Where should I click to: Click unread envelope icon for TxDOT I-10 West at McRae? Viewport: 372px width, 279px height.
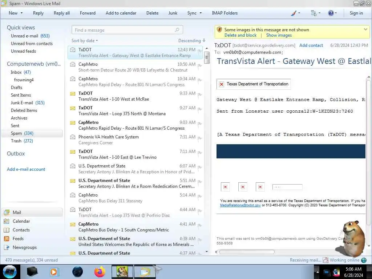pos(73,94)
